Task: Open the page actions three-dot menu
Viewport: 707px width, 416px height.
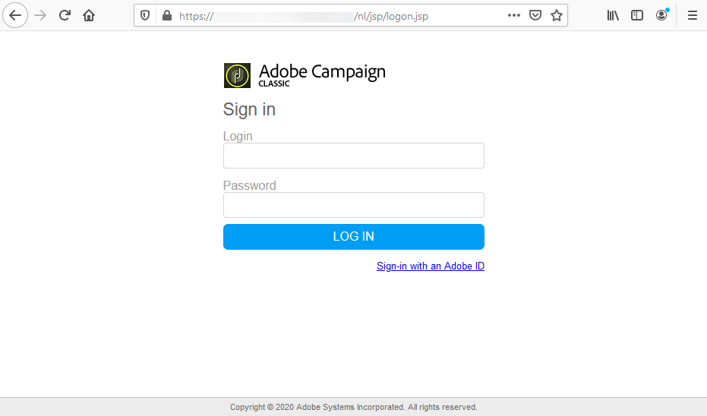Action: point(513,15)
